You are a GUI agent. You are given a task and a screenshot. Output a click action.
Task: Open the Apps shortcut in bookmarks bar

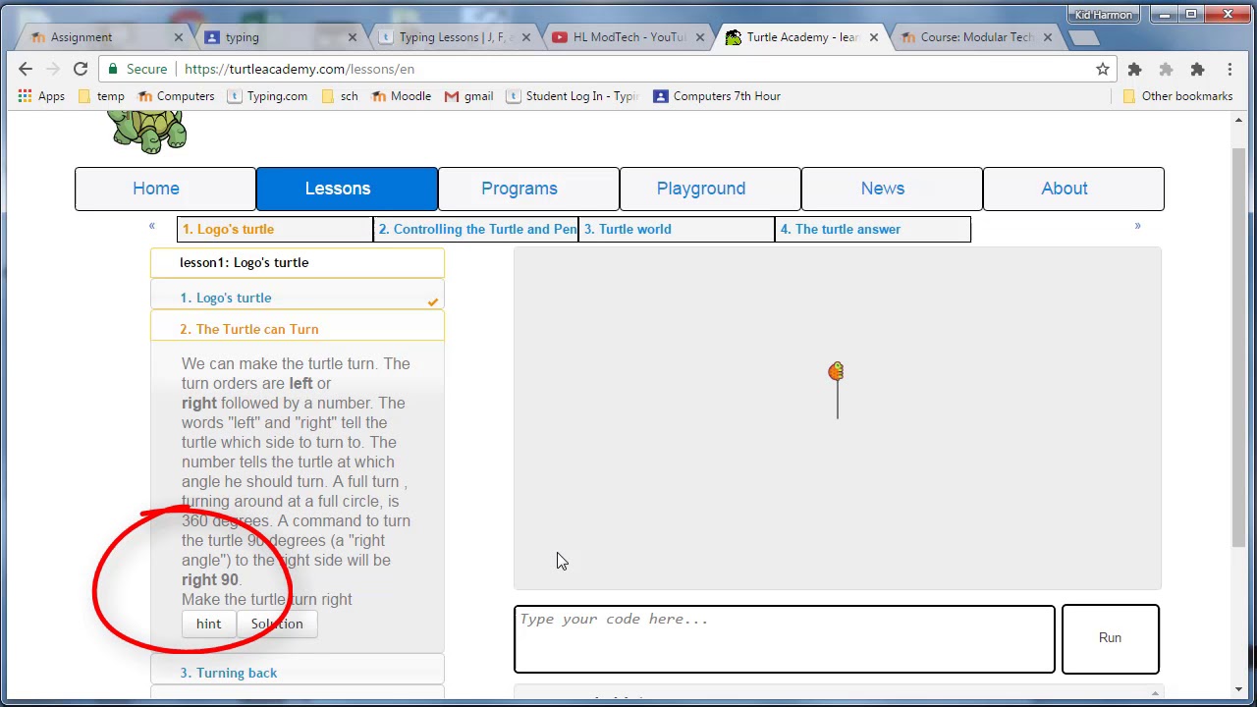click(41, 96)
